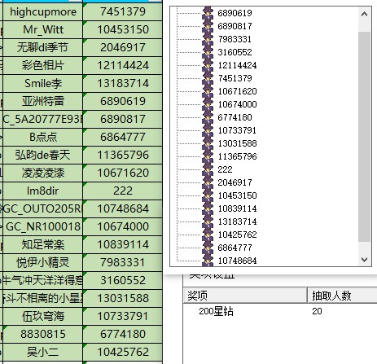The image size is (377, 364).
Task: Select spreadsheet ID cell 10733791
Action: coord(123,316)
